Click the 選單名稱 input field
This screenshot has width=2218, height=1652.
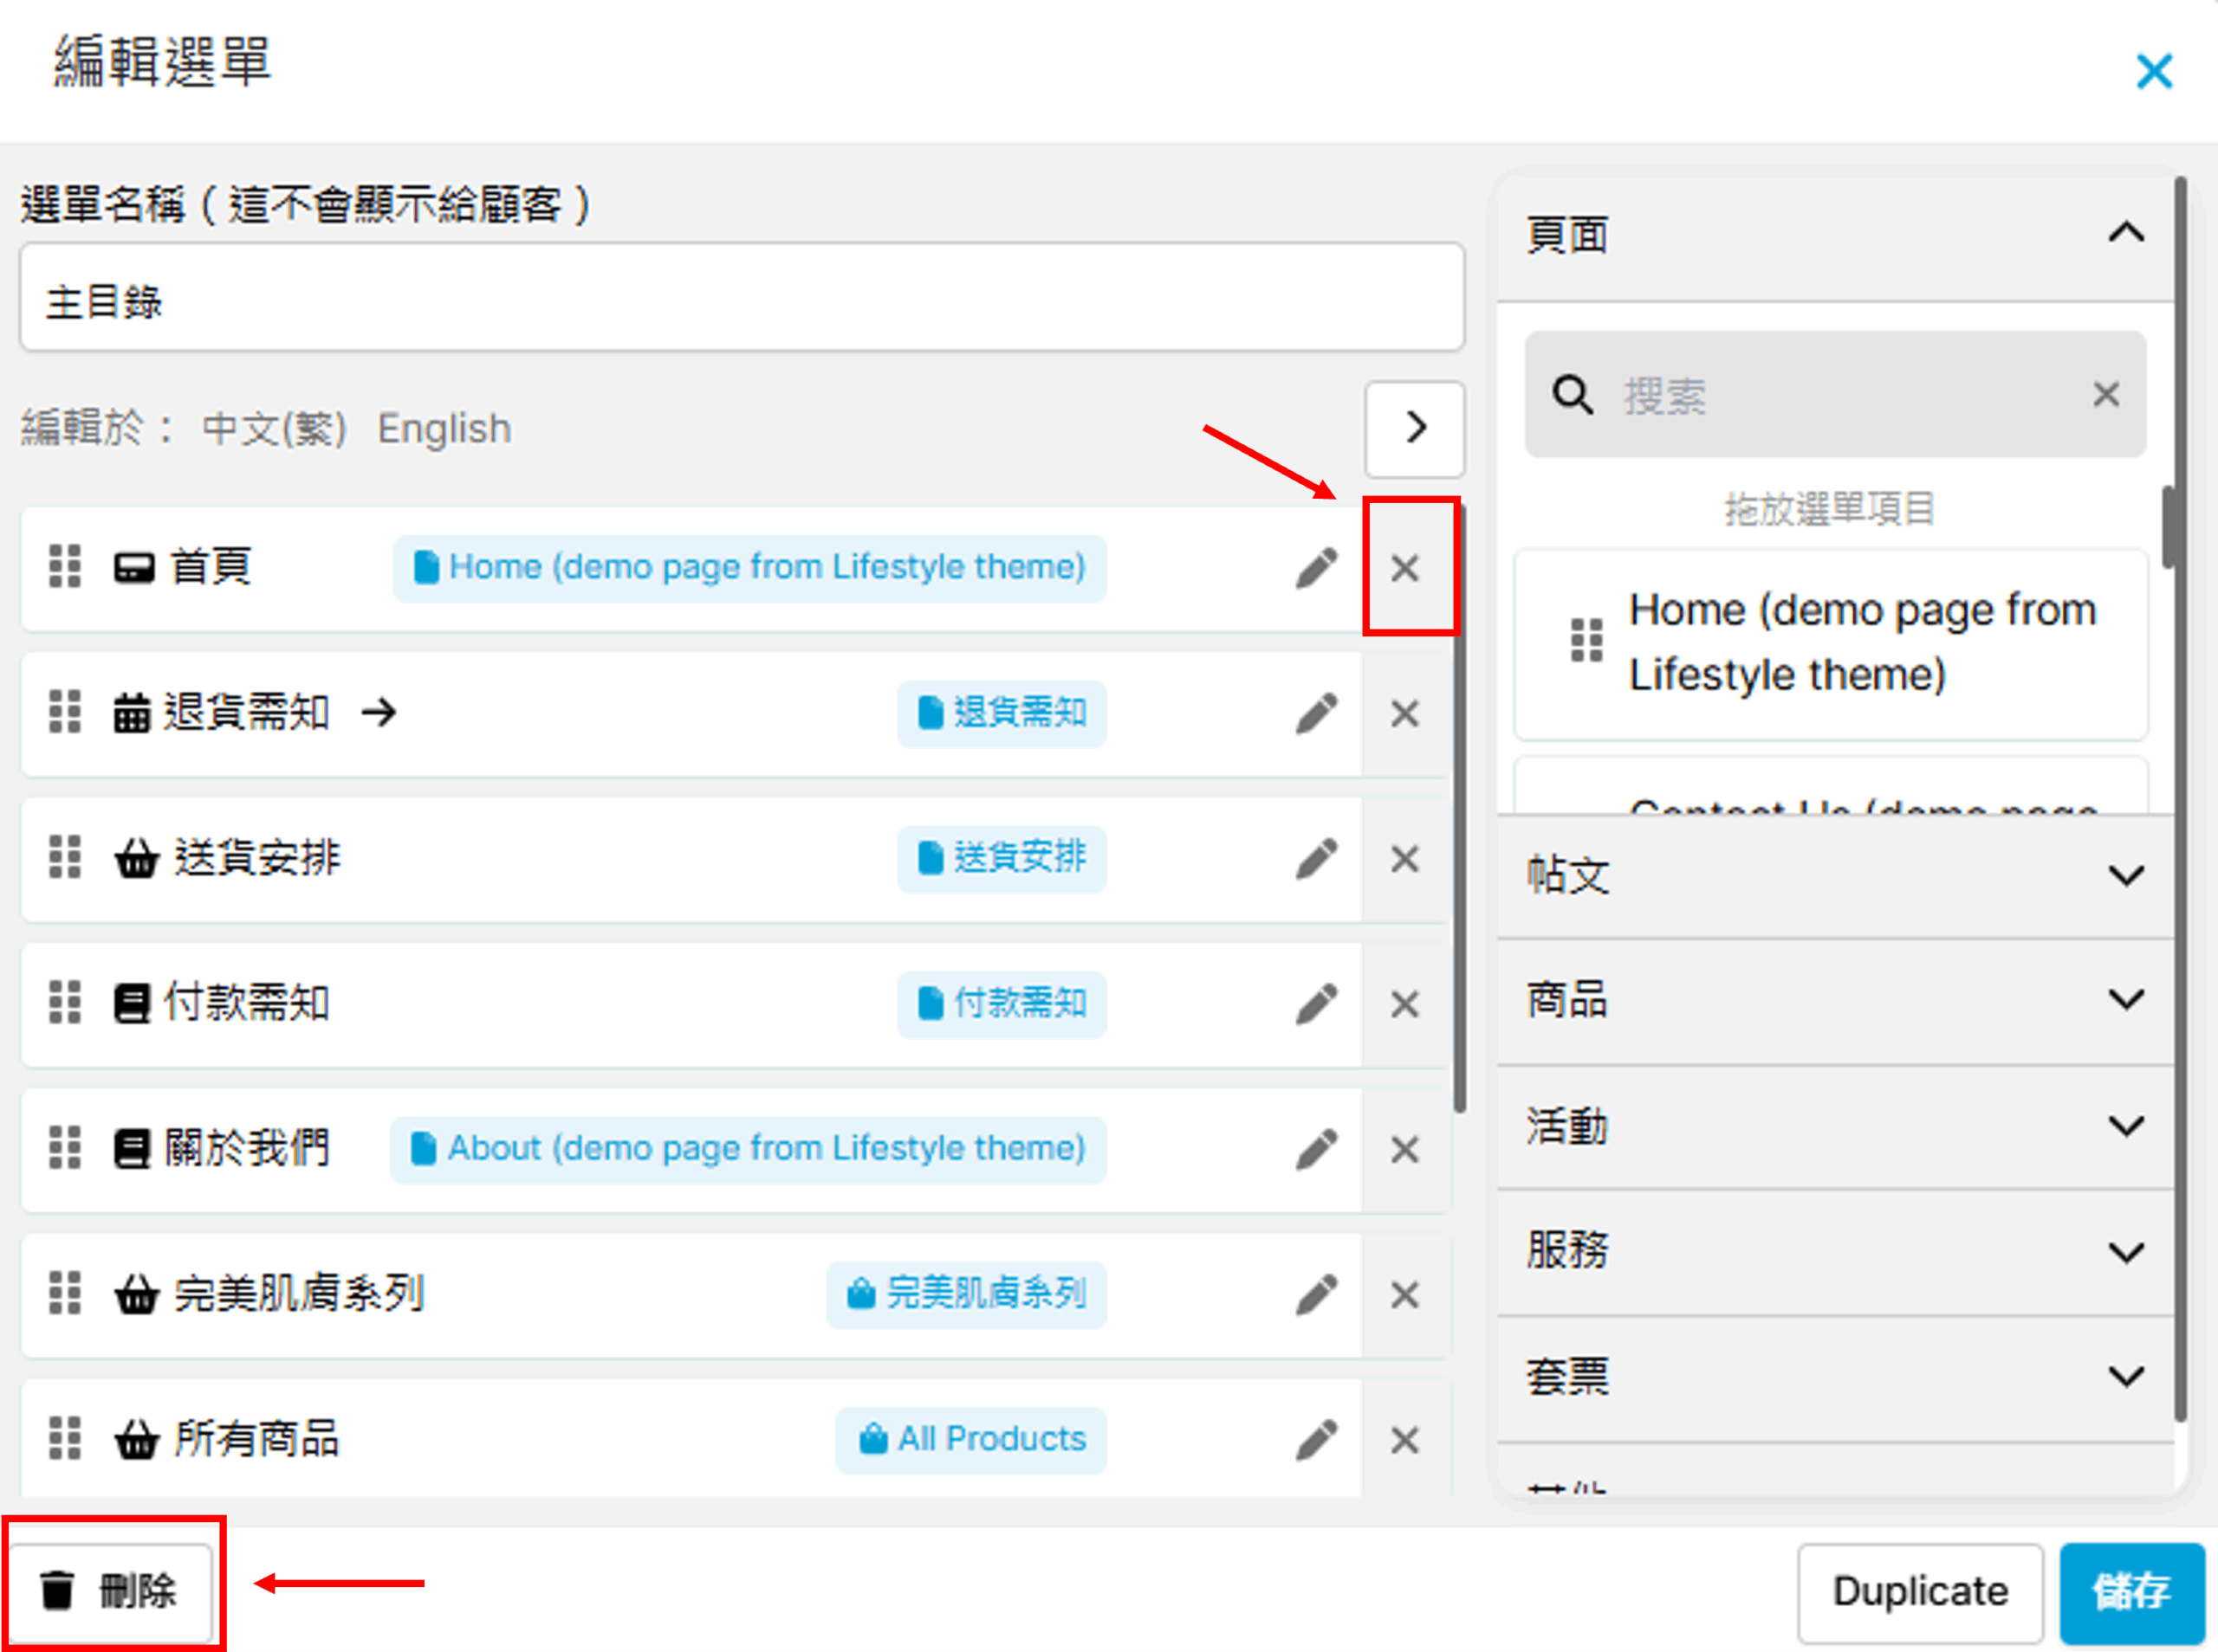tap(740, 299)
